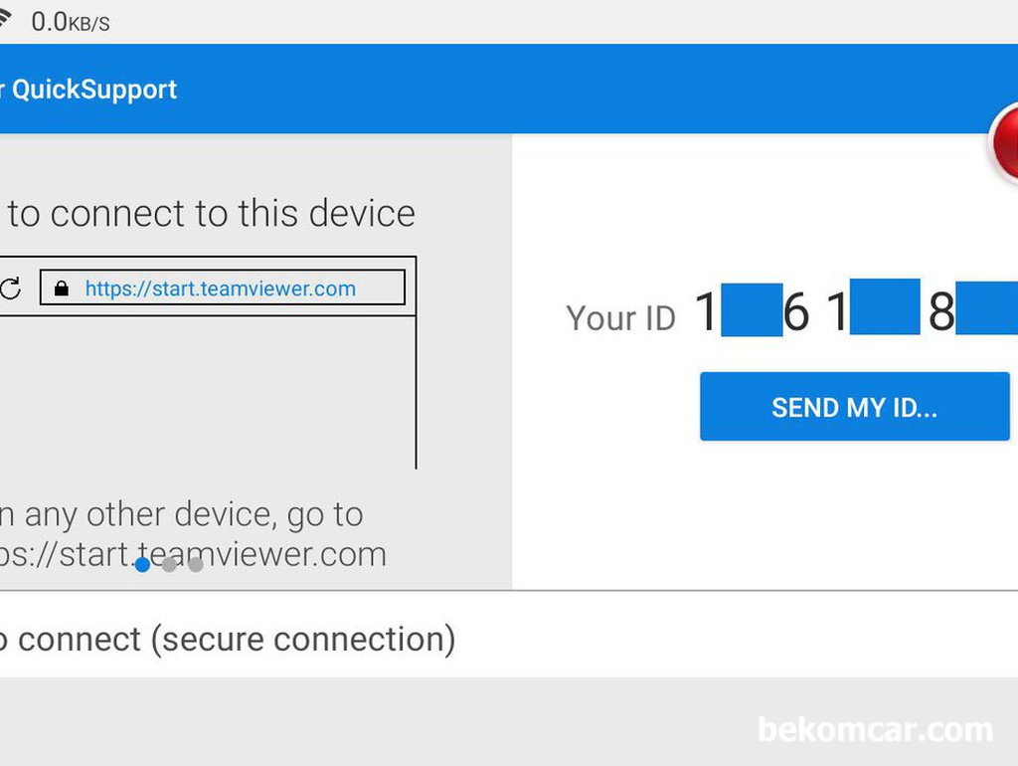Jump to the third page indicator dot

tap(196, 565)
